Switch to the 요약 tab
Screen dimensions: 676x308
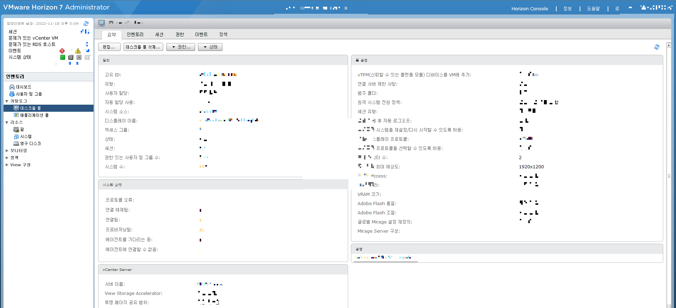tap(112, 35)
